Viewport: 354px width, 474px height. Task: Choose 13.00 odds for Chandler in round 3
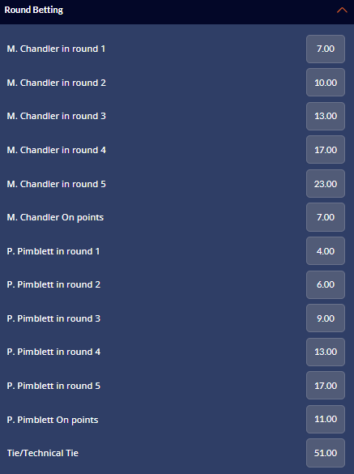coord(326,116)
